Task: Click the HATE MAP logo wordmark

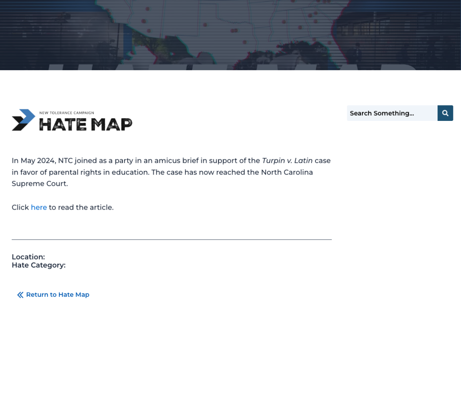Action: pos(86,124)
